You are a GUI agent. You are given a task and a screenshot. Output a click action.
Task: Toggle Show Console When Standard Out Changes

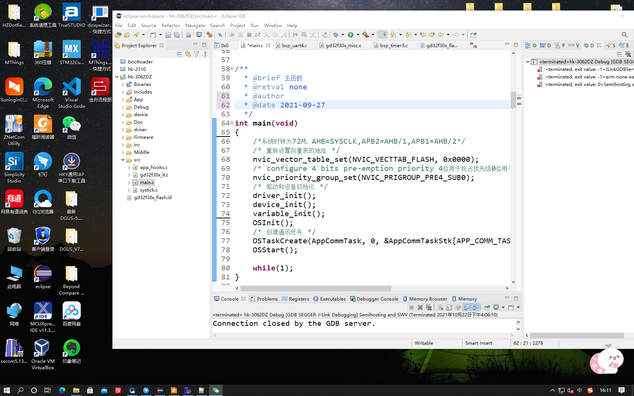[467, 307]
